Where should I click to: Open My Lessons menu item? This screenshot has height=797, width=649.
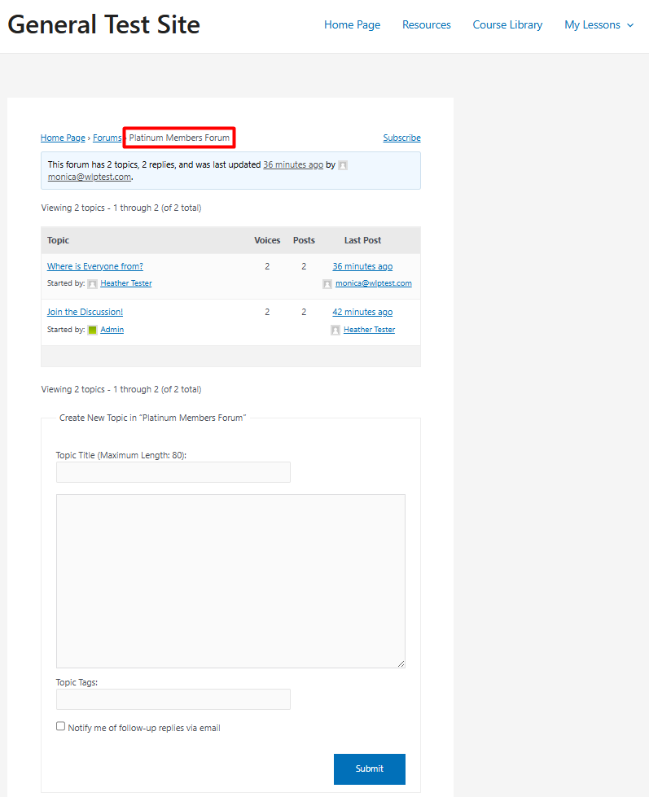pyautogui.click(x=592, y=25)
